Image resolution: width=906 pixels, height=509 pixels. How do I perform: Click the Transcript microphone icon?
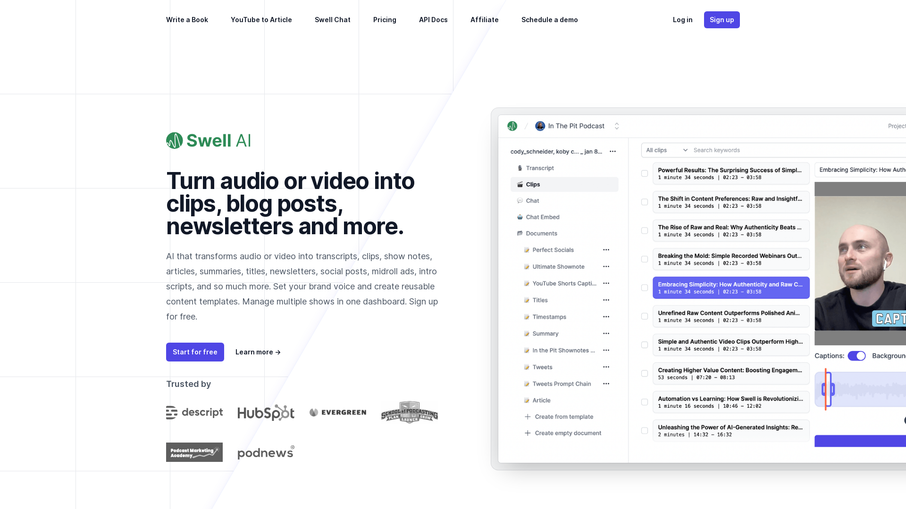[x=520, y=168]
